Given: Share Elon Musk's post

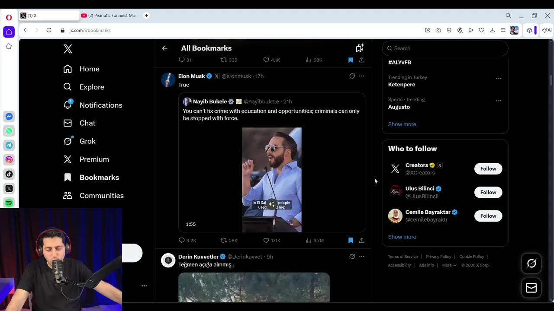Looking at the screenshot, I should click(362, 240).
